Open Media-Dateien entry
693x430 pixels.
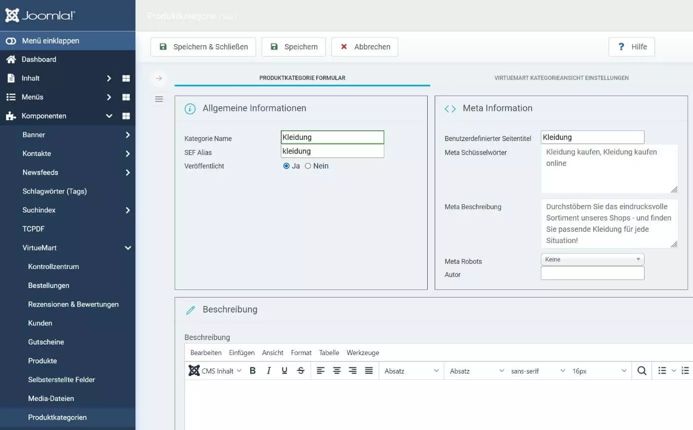click(x=51, y=398)
